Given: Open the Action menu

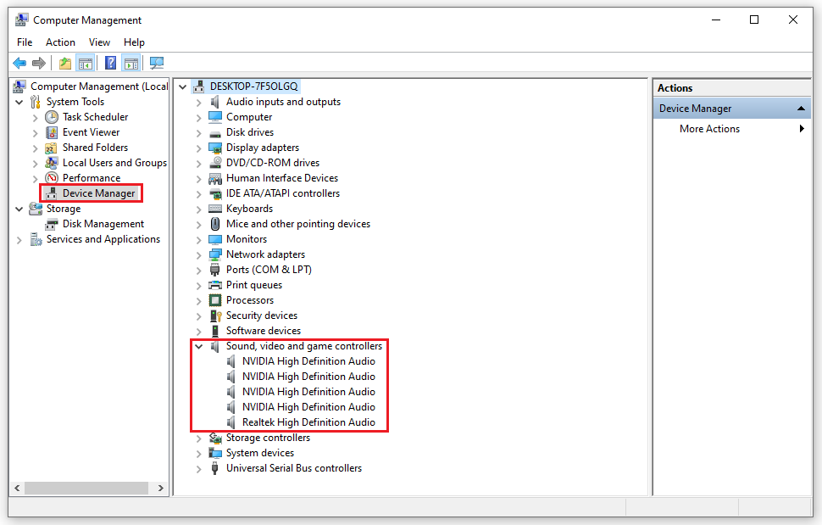Looking at the screenshot, I should tap(60, 42).
